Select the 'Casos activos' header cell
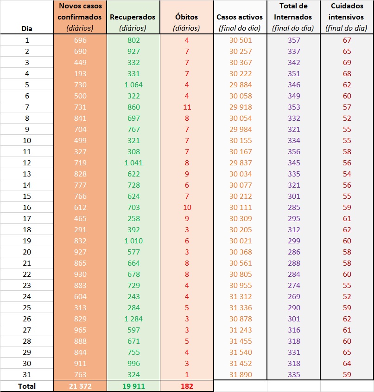 [240, 17]
